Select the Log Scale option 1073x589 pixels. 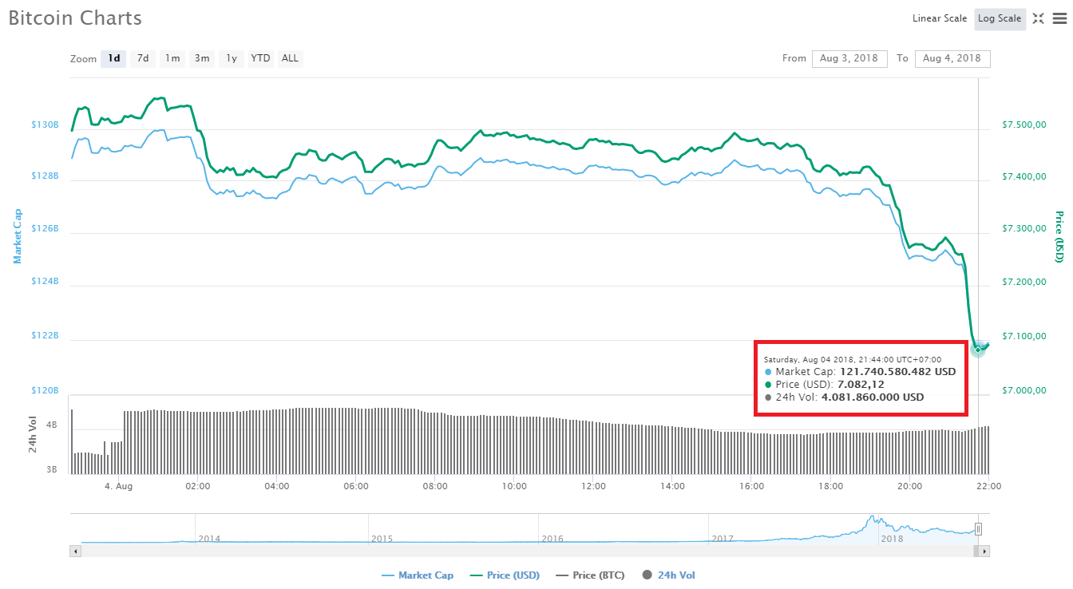tap(999, 18)
